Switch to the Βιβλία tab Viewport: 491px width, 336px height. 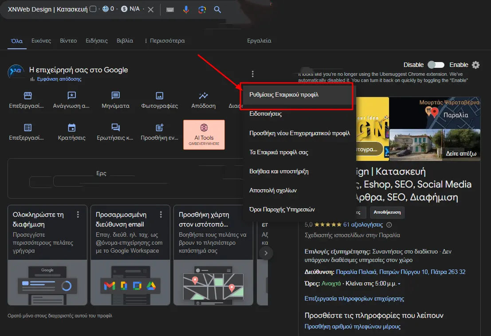(125, 41)
